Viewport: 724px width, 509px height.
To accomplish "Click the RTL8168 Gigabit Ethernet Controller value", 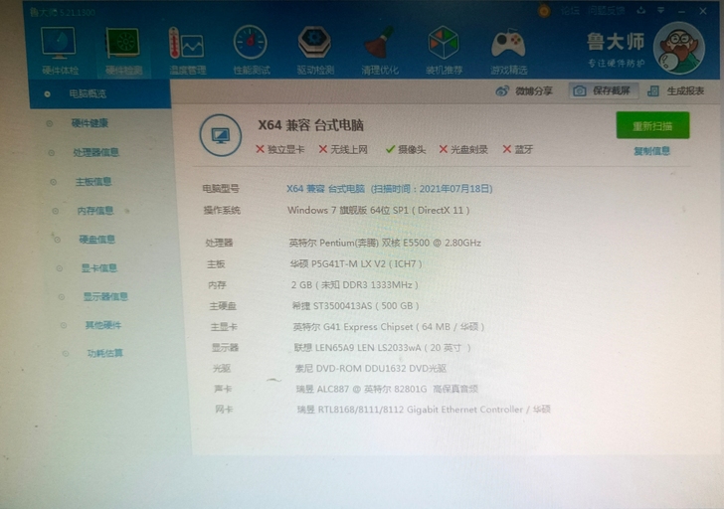I will tap(424, 410).
